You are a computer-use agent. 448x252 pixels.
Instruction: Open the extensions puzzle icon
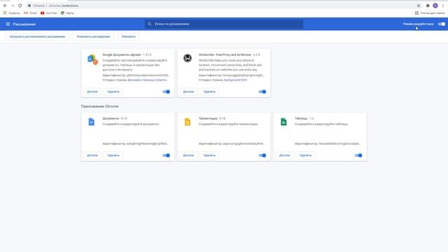click(x=428, y=6)
